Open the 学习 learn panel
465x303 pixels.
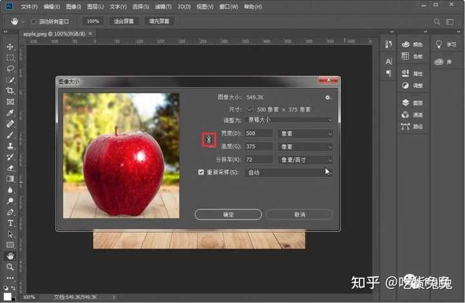pyautogui.click(x=446, y=44)
